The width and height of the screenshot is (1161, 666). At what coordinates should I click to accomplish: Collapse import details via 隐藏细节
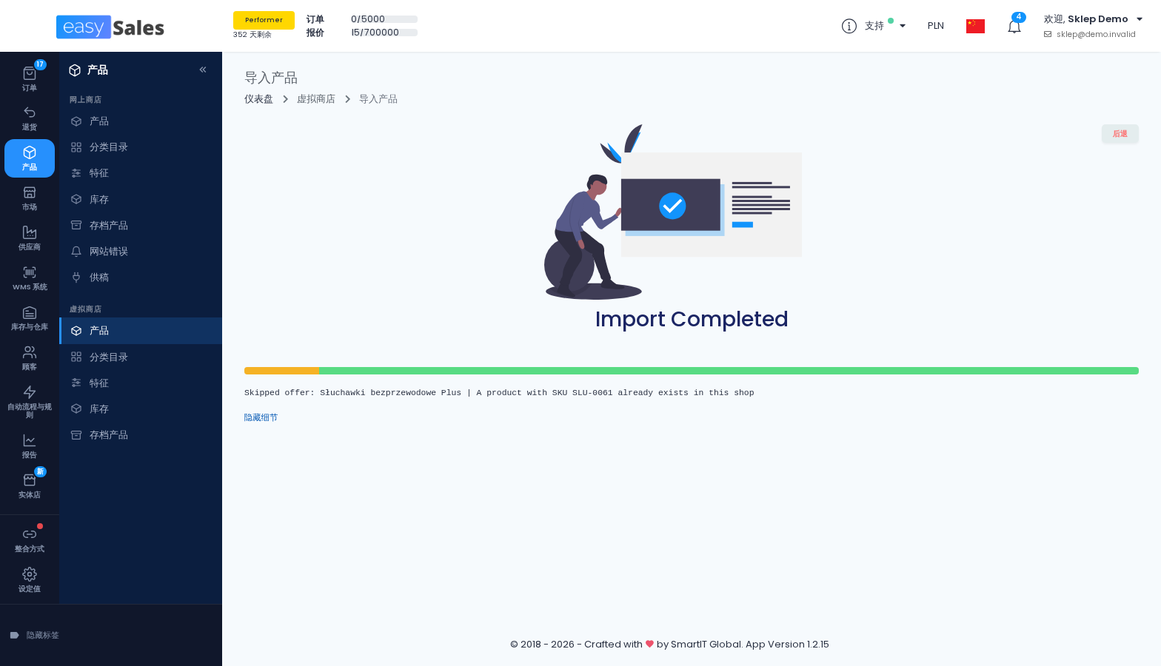(261, 417)
